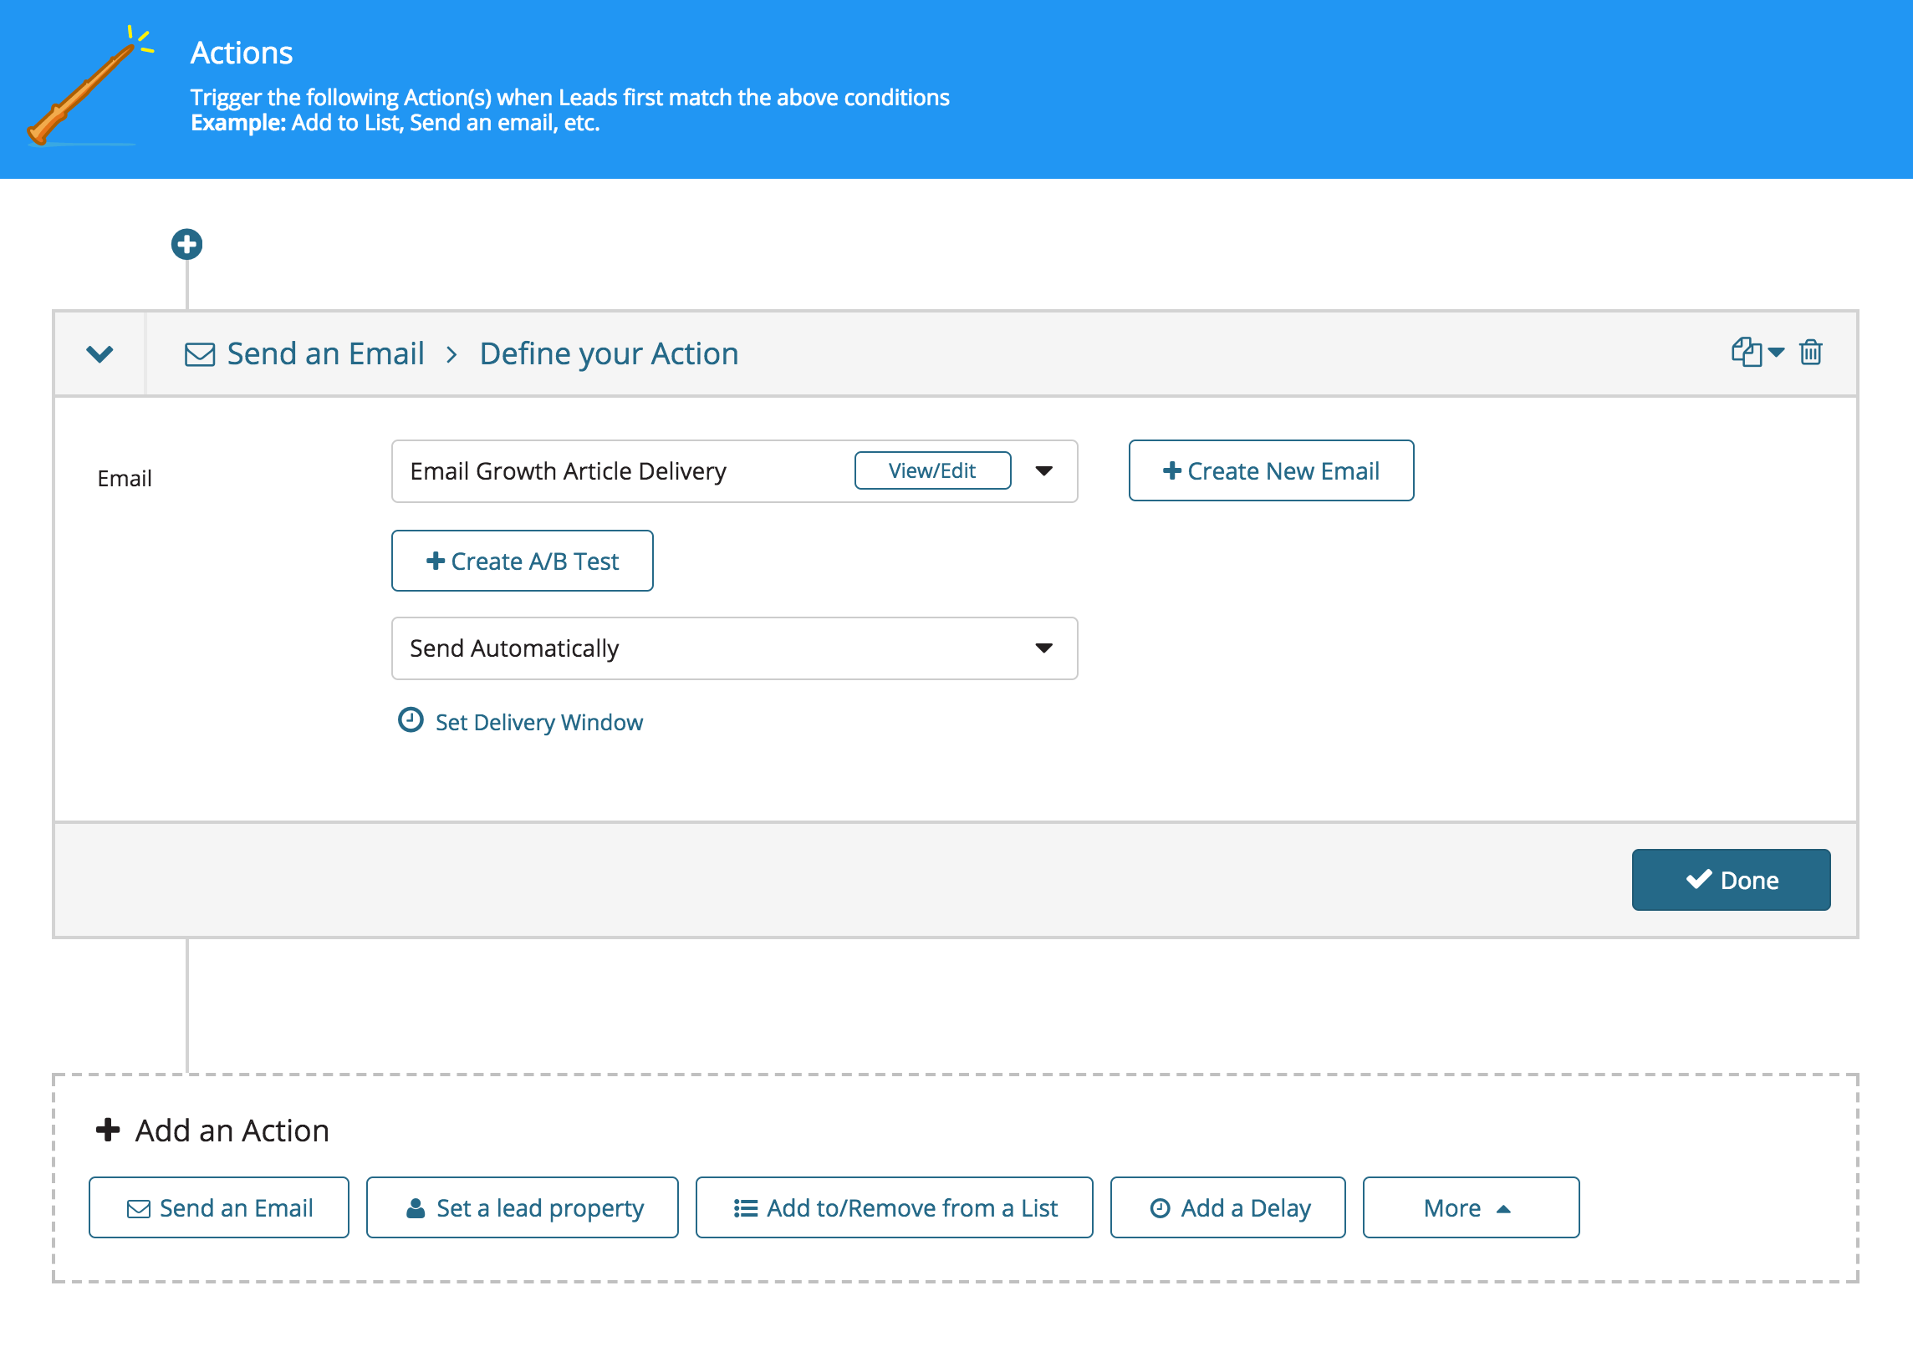Screen dimensions: 1913x1367
Task: Collapse the Send an Email action chevron
Action: pos(99,353)
